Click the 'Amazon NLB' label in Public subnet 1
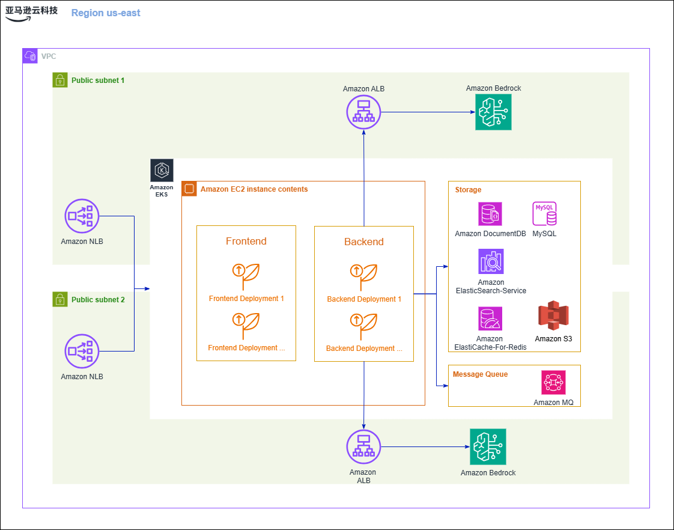 82,242
